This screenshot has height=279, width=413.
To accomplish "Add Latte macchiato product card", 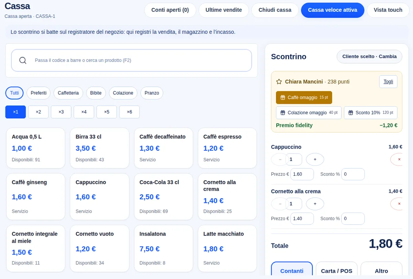I will [x=227, y=248].
